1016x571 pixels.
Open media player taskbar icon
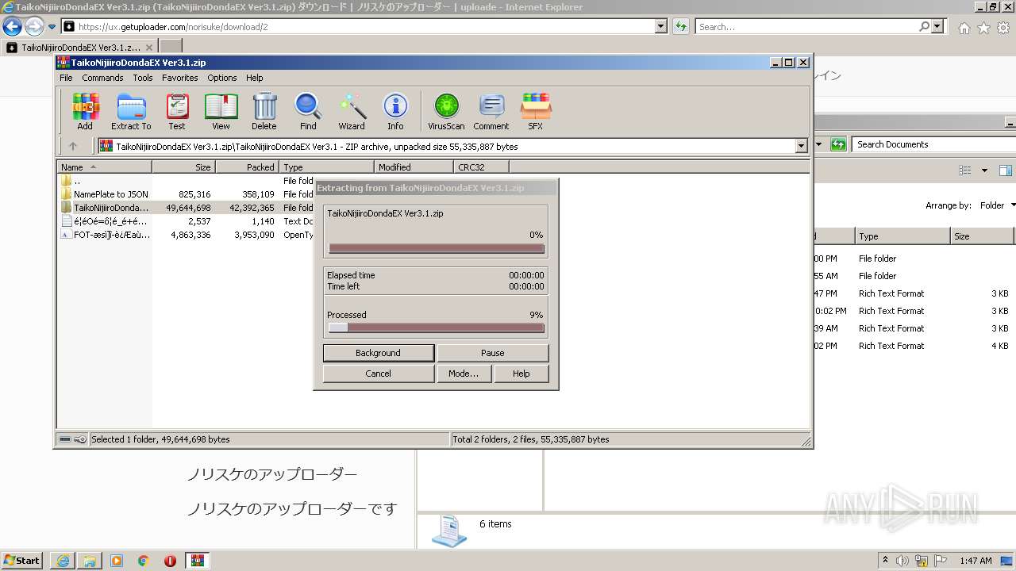117,561
